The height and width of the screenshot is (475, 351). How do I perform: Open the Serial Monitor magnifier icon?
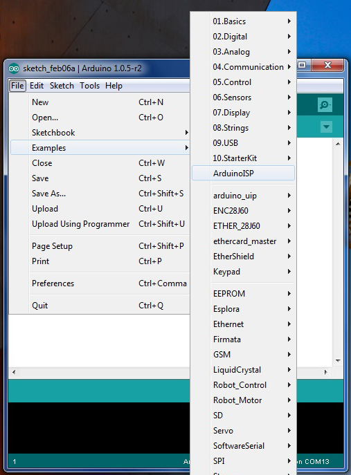point(325,105)
